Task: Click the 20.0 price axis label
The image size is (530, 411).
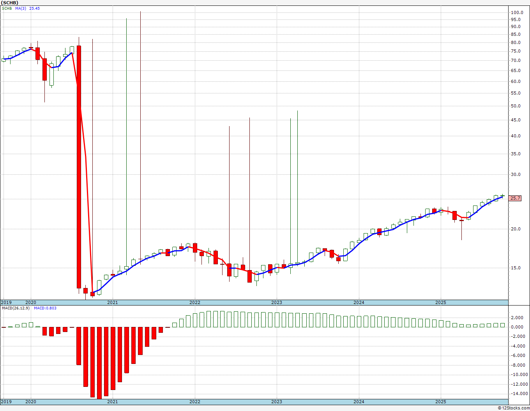Action: (x=516, y=229)
